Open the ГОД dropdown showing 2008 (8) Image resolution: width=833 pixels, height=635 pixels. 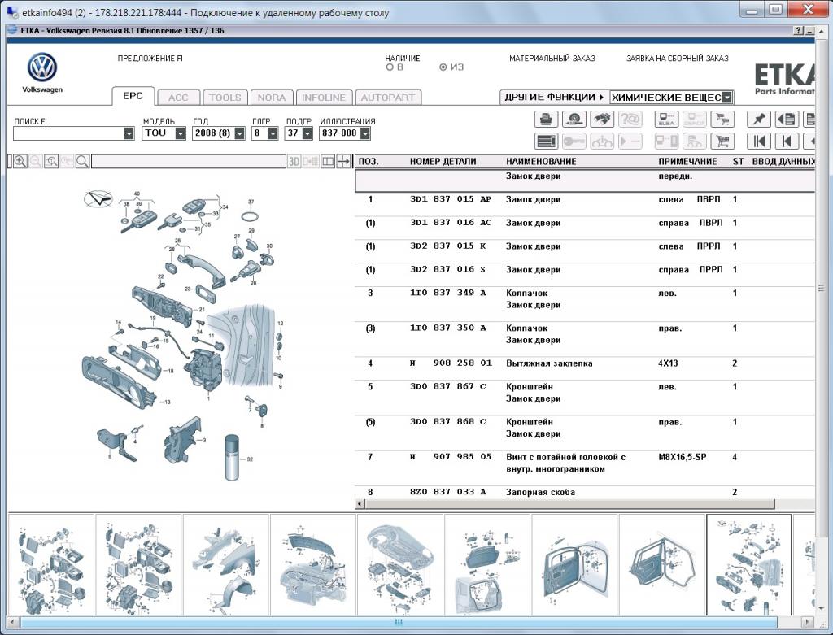click(x=240, y=133)
